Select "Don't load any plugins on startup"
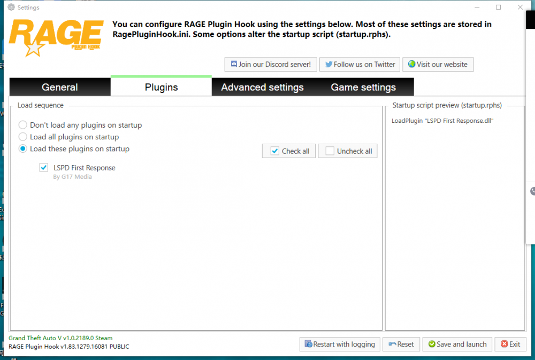 [x=23, y=125]
